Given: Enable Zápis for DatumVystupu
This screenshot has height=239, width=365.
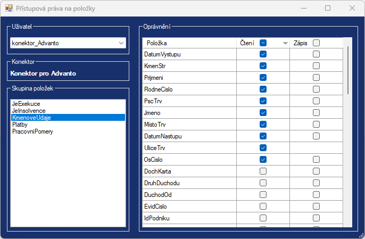Looking at the screenshot, I should [x=316, y=54].
